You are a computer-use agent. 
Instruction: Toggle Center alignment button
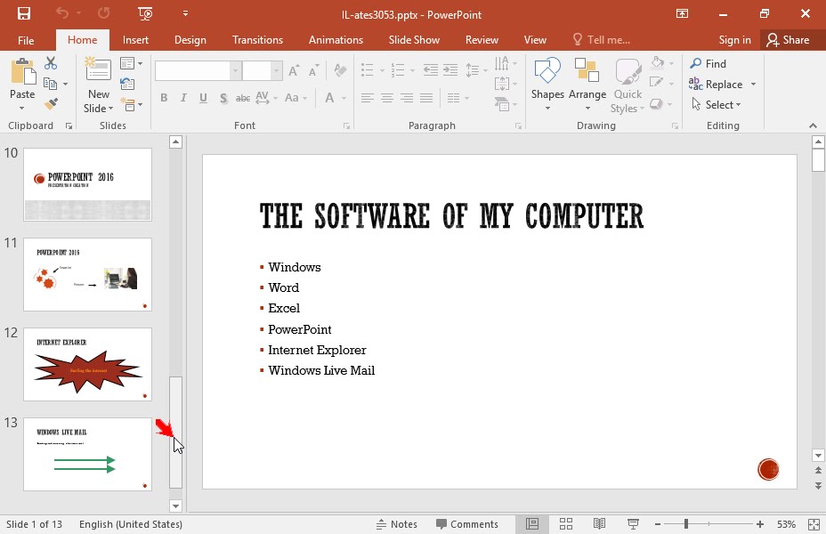click(x=387, y=98)
